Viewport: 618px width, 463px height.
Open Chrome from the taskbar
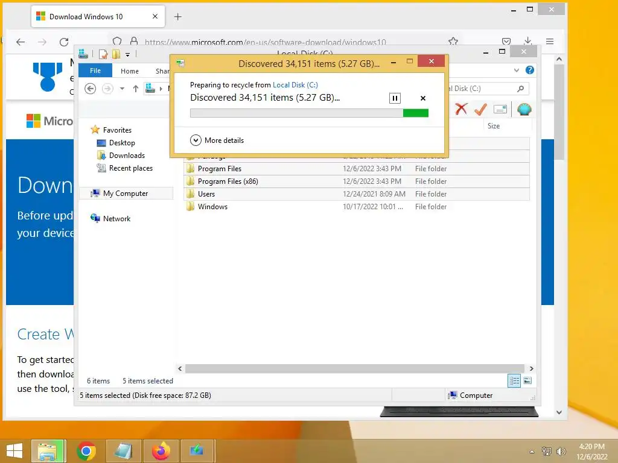click(x=86, y=451)
